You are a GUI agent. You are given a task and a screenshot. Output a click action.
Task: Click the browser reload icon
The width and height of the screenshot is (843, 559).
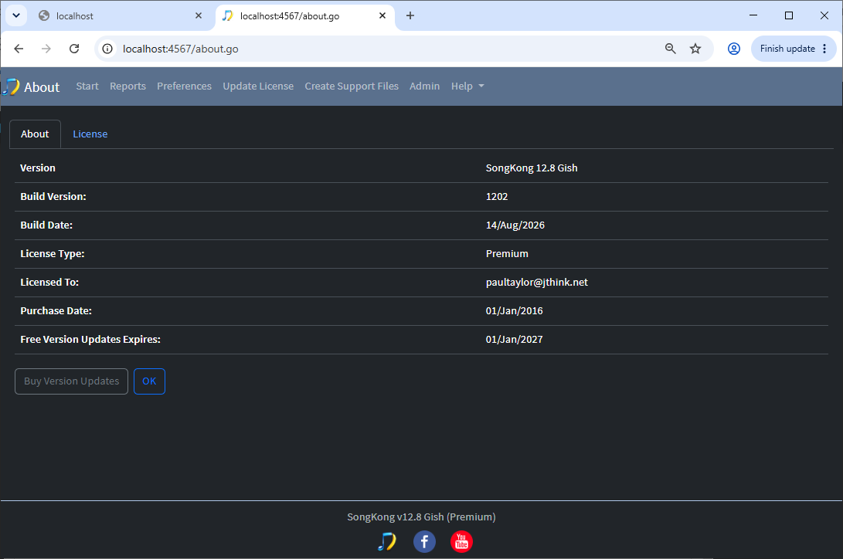coord(74,49)
